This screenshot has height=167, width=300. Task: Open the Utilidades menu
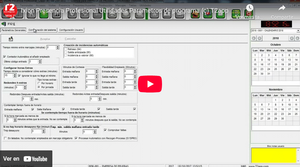click(145, 5)
